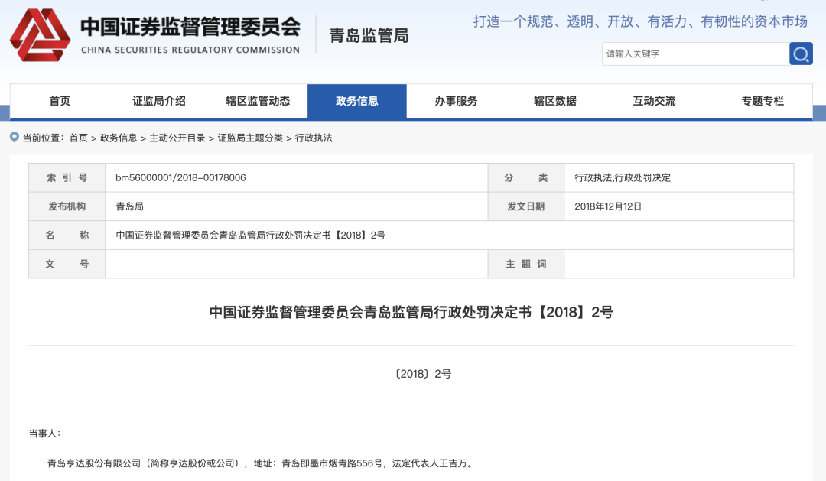Click the 青岛局 value cell

(x=297, y=206)
